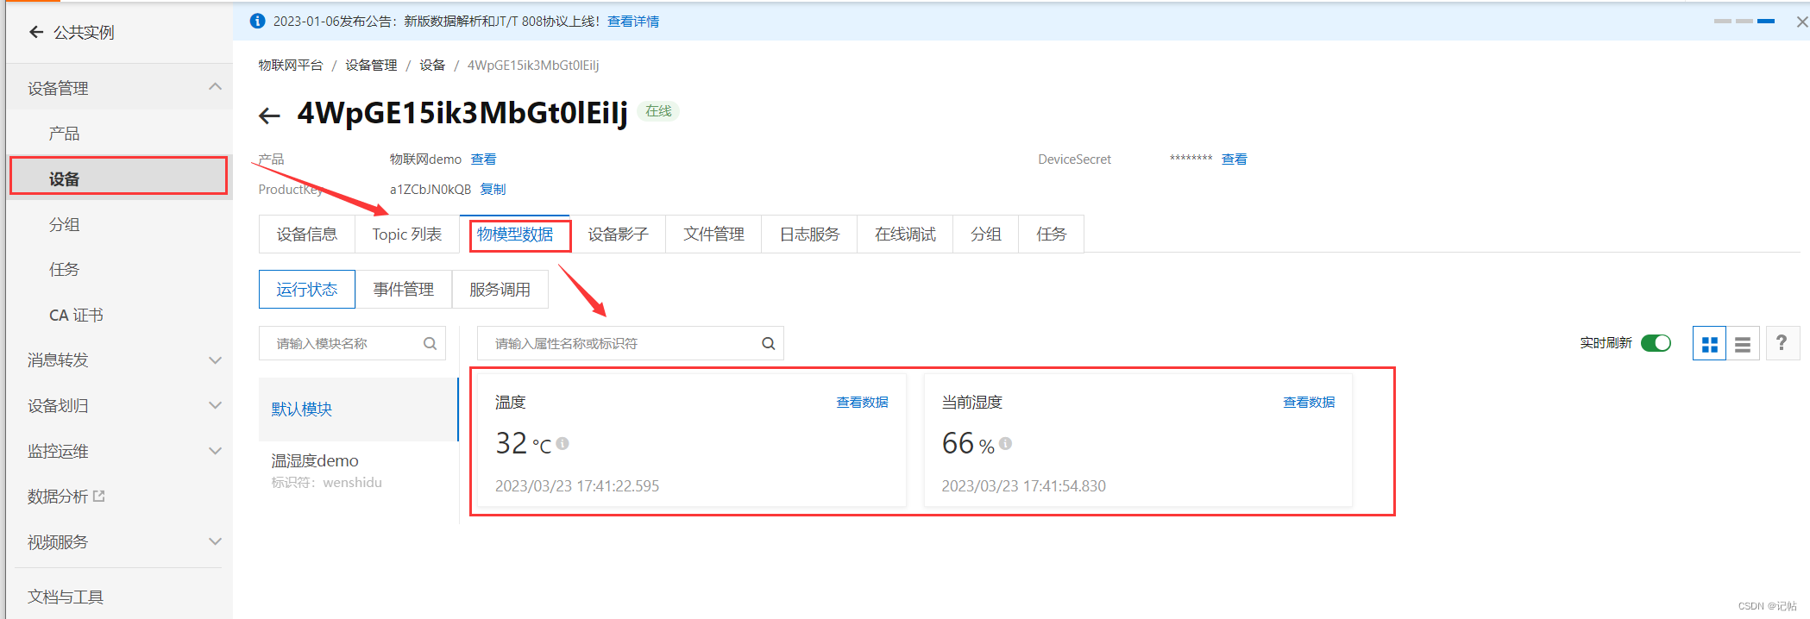Click the a1ZCbJN0kQB product key text

pos(431,189)
